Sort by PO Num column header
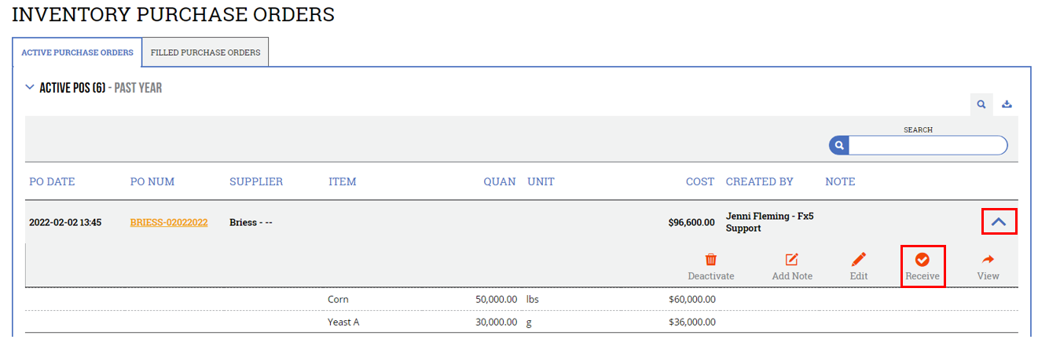Image resolution: width=1038 pixels, height=343 pixels. click(152, 181)
